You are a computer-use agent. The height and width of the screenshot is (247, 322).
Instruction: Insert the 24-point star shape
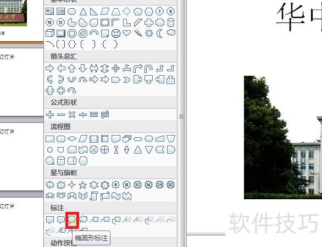coord(159,185)
